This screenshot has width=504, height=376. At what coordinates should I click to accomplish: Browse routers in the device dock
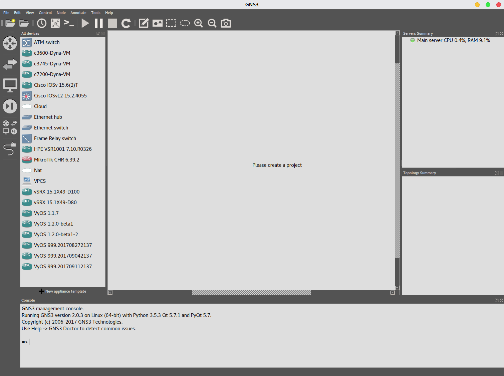click(x=10, y=43)
